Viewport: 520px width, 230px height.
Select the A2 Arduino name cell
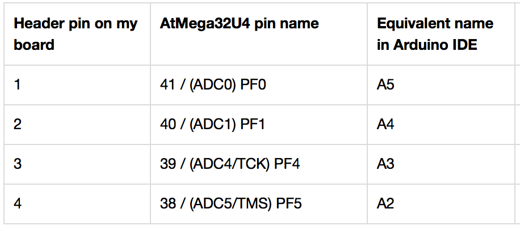[x=441, y=203]
